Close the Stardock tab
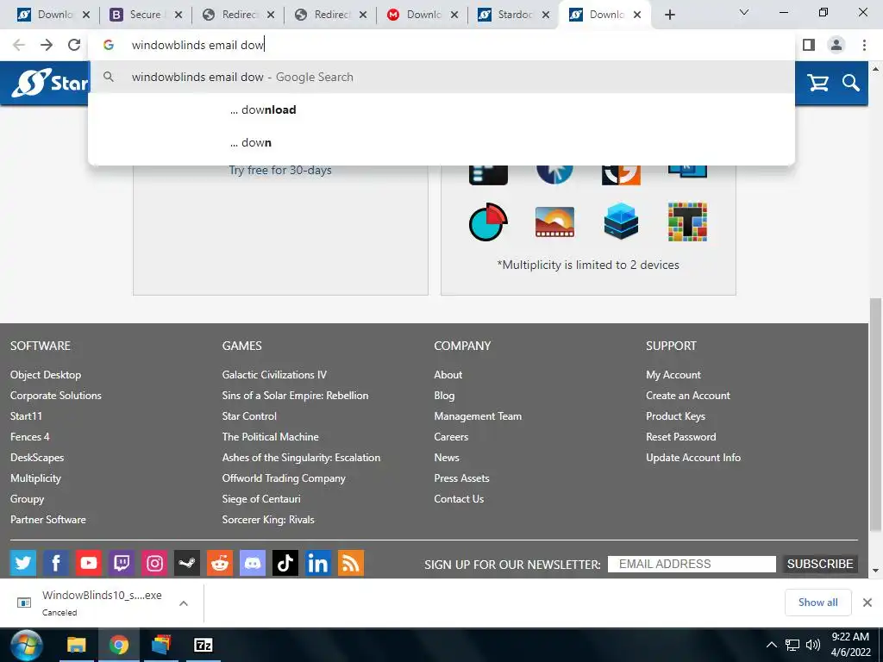The width and height of the screenshot is (883, 662). 546,15
